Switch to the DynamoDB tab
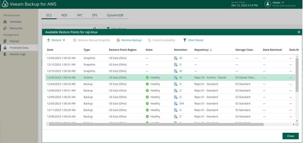Image resolution: width=303 pixels, height=143 pixels. click(115, 15)
